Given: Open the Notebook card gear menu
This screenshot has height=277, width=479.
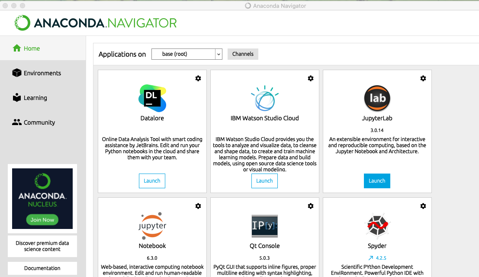Looking at the screenshot, I should tap(198, 206).
